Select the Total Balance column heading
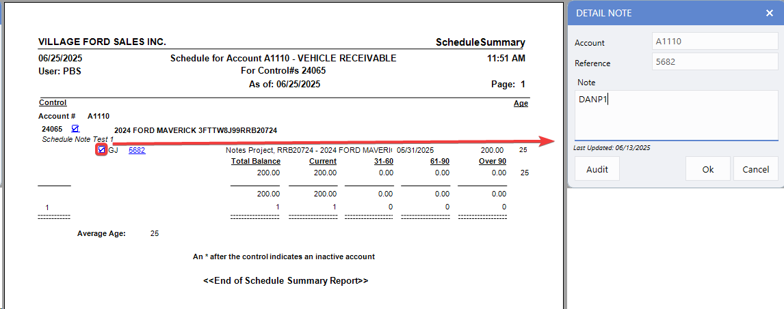The width and height of the screenshot is (784, 309). tap(256, 162)
